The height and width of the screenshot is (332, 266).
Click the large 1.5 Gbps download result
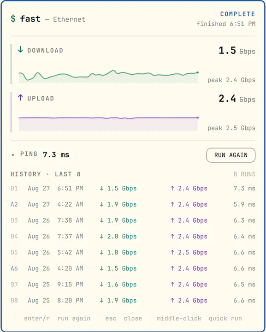pyautogui.click(x=237, y=51)
